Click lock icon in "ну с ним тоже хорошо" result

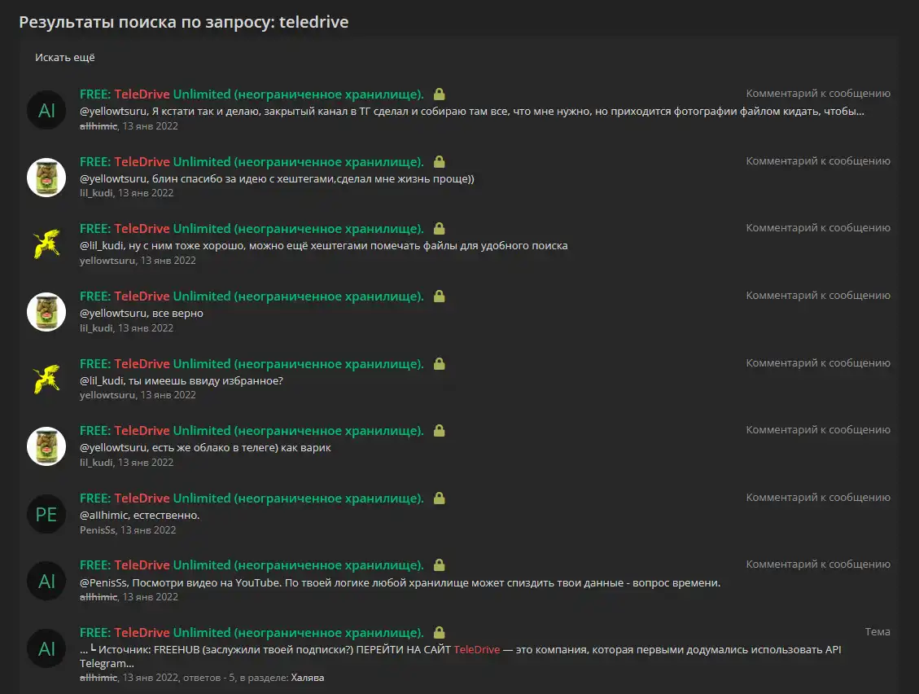439,228
